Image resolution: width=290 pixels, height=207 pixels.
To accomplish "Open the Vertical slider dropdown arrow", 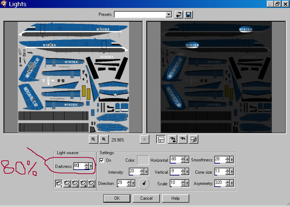I will click(x=187, y=172).
